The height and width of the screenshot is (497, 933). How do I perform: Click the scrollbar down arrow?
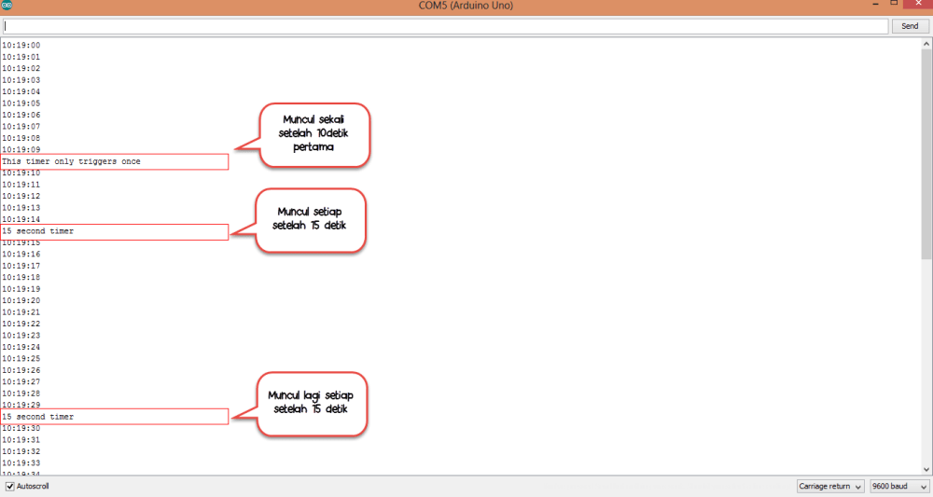coord(926,470)
